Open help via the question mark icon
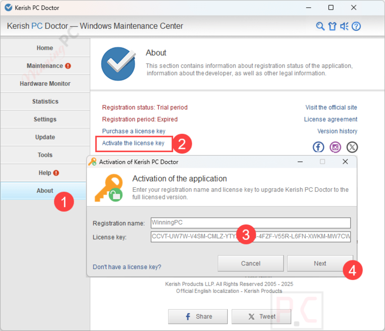The width and height of the screenshot is (385, 331). tap(356, 26)
